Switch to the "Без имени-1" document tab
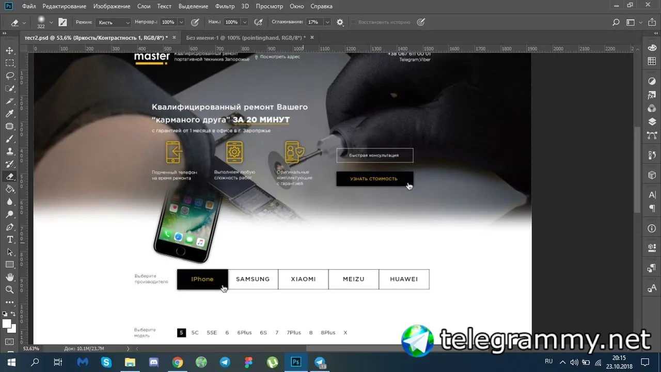Screen dimensions: 661x372 (246, 38)
